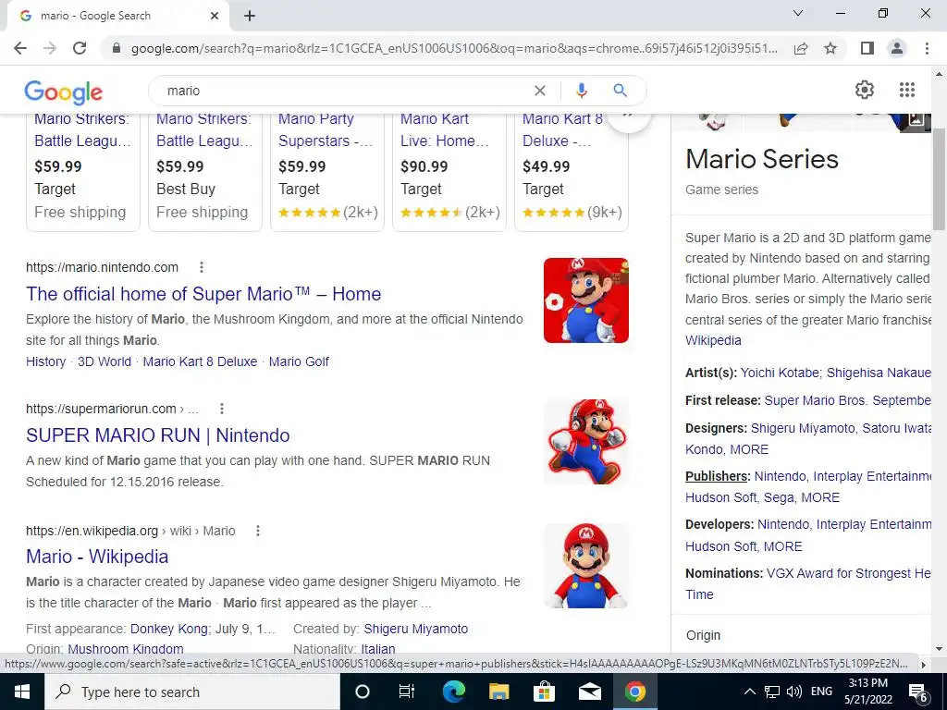Open Mario Party Superstars product card
Screen dimensions: 947x710
pyautogui.click(x=327, y=172)
